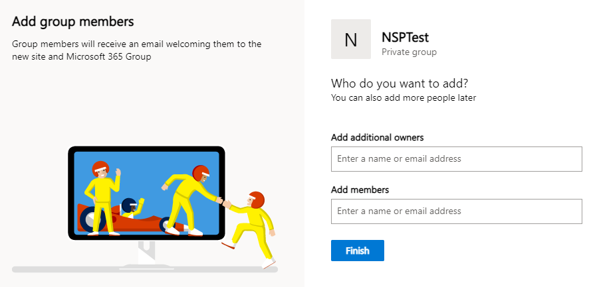Image resolution: width=589 pixels, height=287 pixels.
Task: Click the waving racer in the illustration
Action: coord(102,198)
